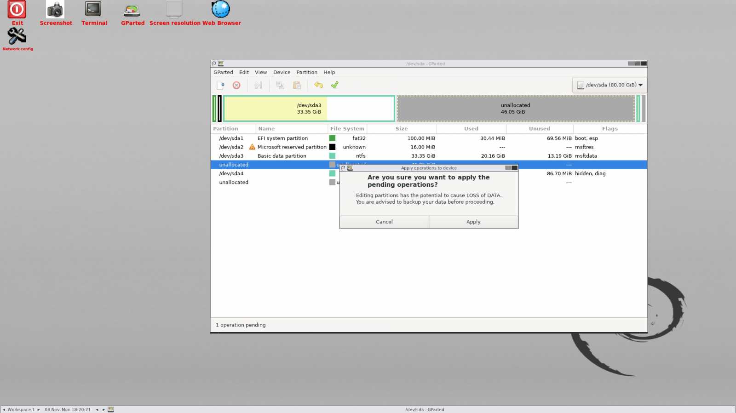Open the Device menu

282,72
